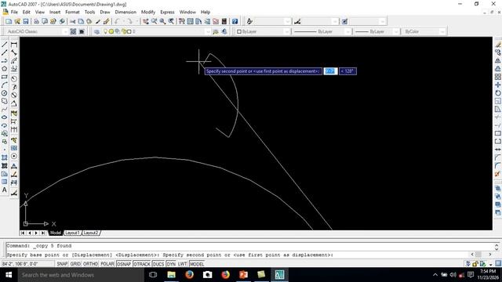Select the Polygon tool

5,69
